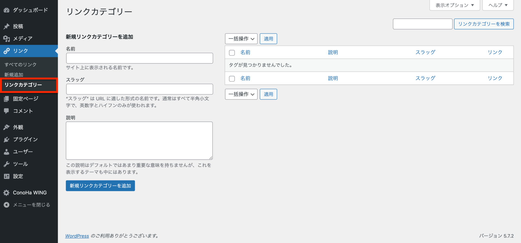Viewport: 521px width, 243px height.
Task: Click the pushpin icon for 投稿
Action: pyautogui.click(x=7, y=26)
